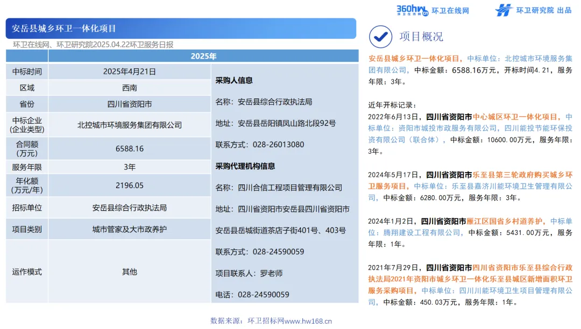Screen dimensions: 581x329
Task: Select the 其他 operation mode cell
Action: tap(129, 272)
